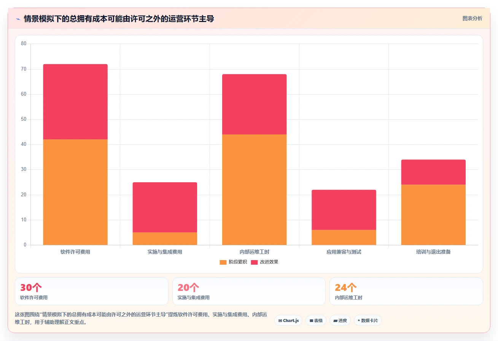Click the orange segment of 内部运维工时 bar
The width and height of the screenshot is (498, 341).
pyautogui.click(x=255, y=189)
